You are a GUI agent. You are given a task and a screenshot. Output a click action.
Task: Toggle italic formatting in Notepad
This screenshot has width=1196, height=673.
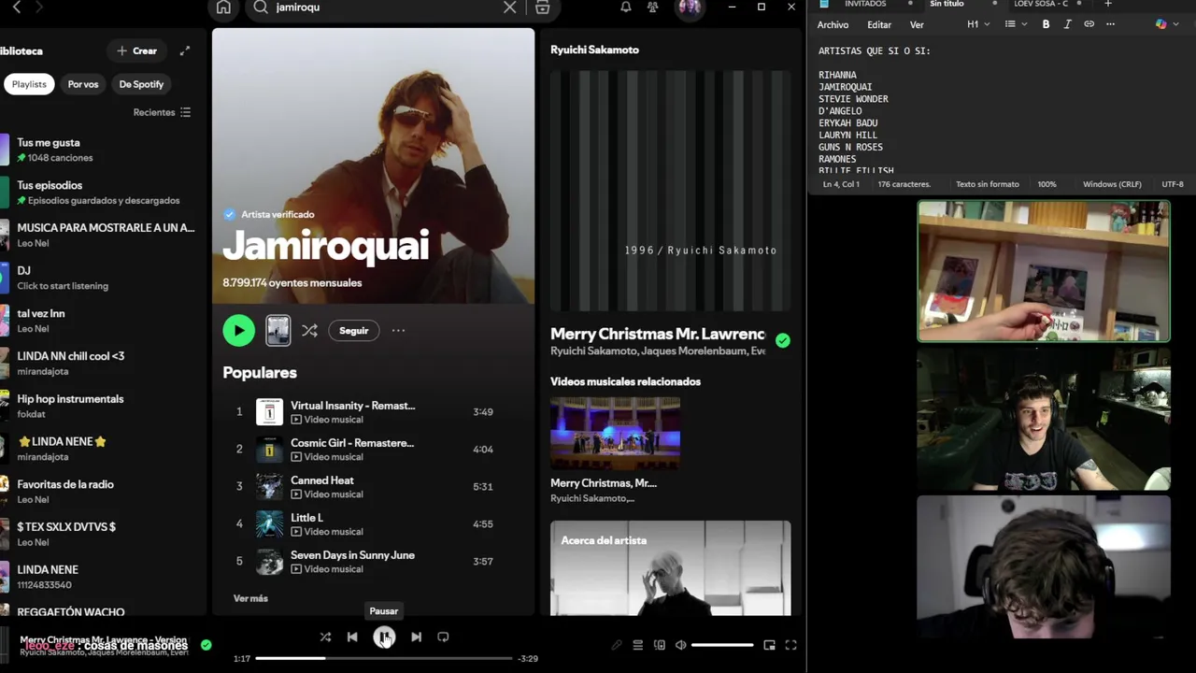point(1067,24)
